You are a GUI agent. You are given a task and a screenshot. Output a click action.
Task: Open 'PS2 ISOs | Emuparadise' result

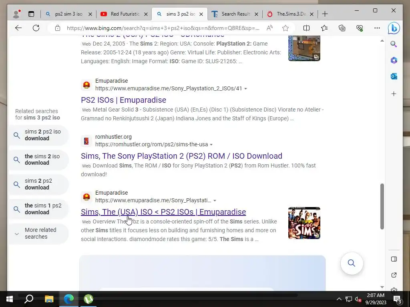(x=123, y=100)
